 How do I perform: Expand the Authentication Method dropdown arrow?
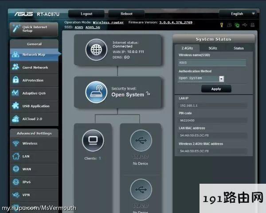(222, 79)
